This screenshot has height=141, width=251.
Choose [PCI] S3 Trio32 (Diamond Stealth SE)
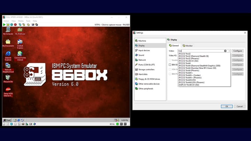coord(204,56)
